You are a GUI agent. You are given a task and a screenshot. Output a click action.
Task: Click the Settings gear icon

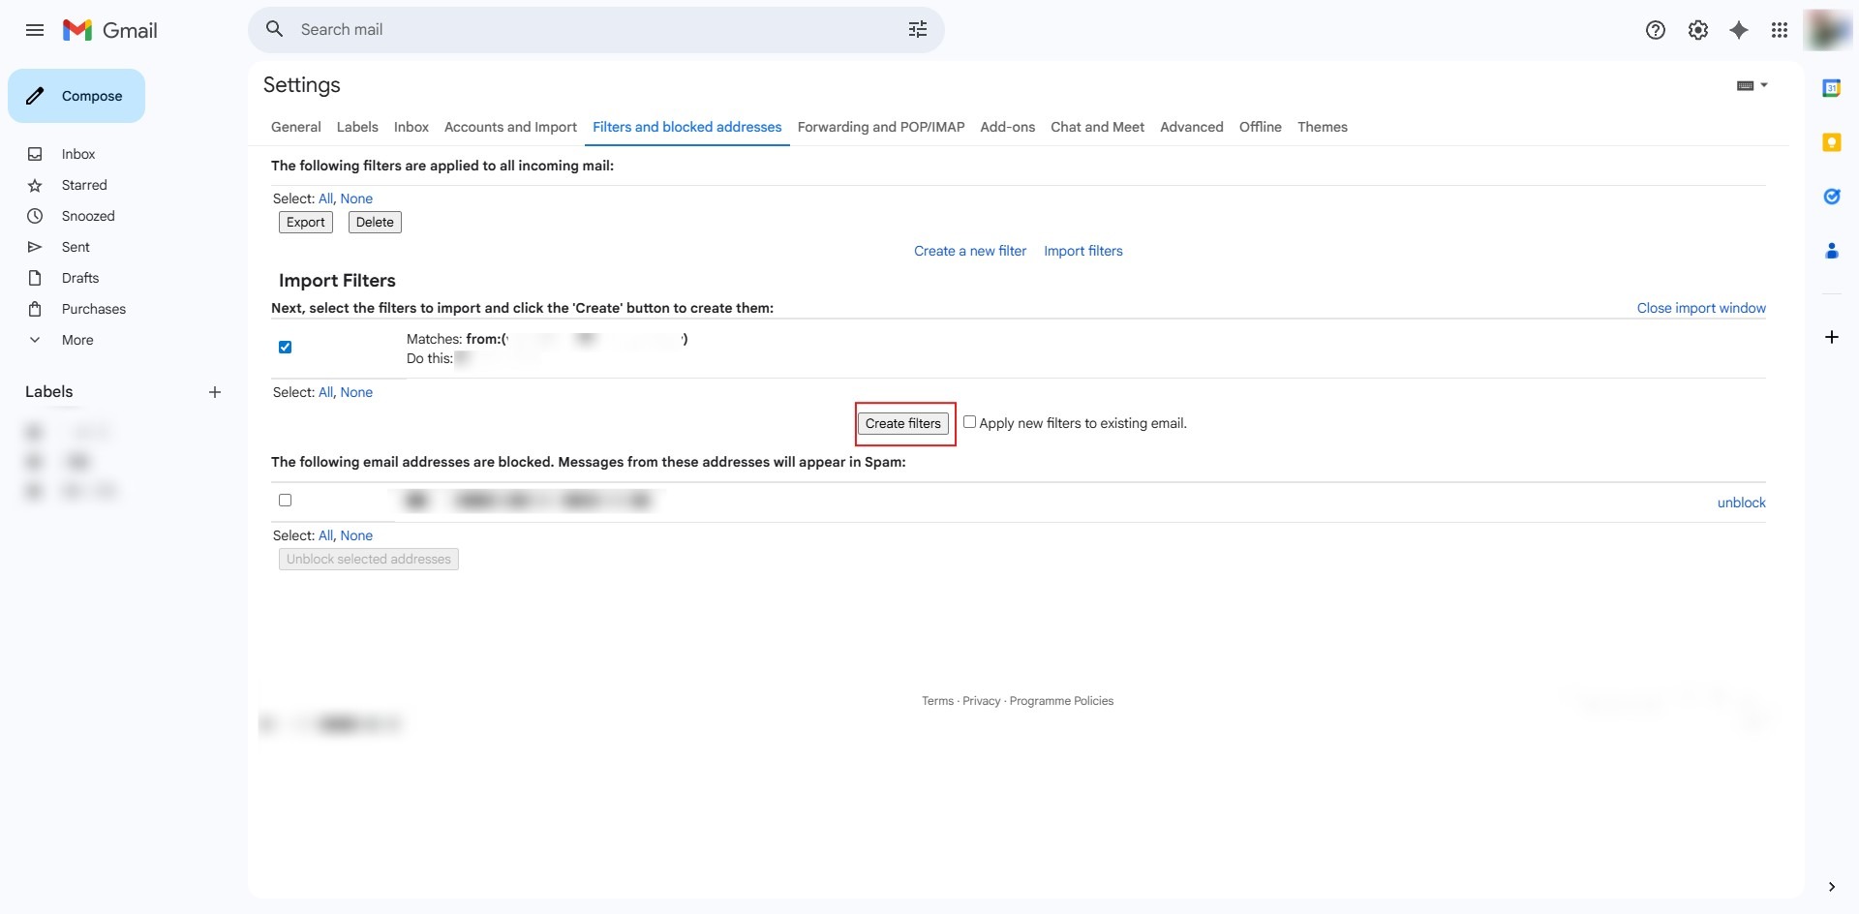point(1697,30)
